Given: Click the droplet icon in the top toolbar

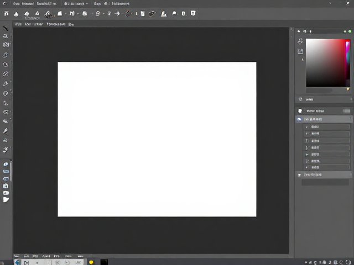Looking at the screenshot, I should pos(16,14).
